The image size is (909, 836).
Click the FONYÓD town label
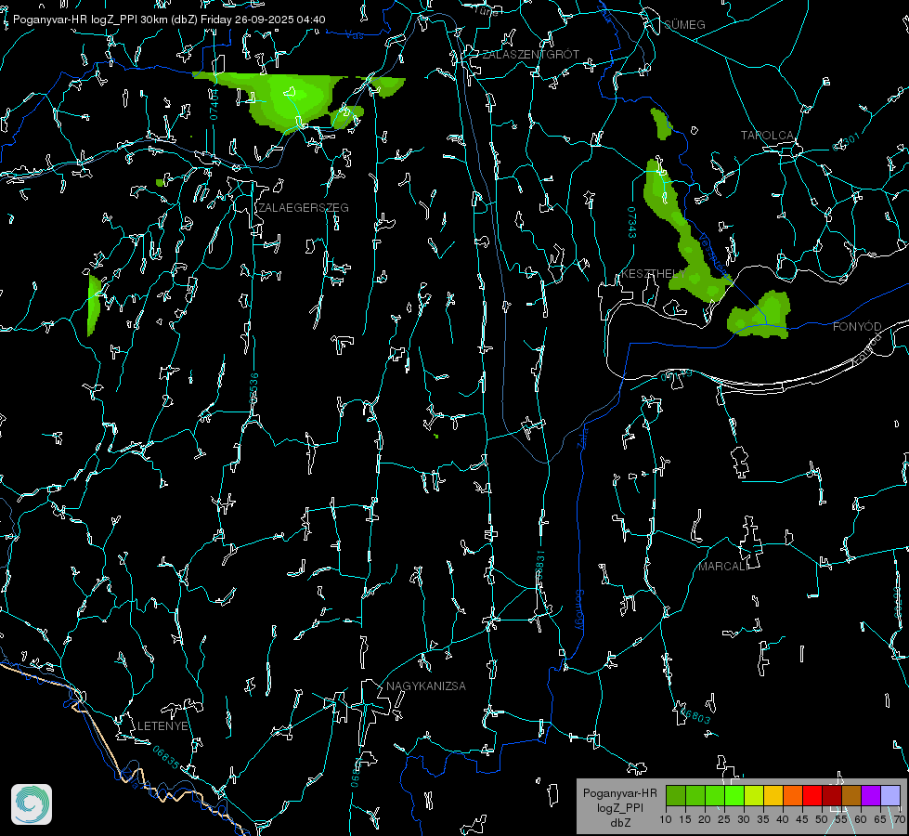(x=857, y=327)
